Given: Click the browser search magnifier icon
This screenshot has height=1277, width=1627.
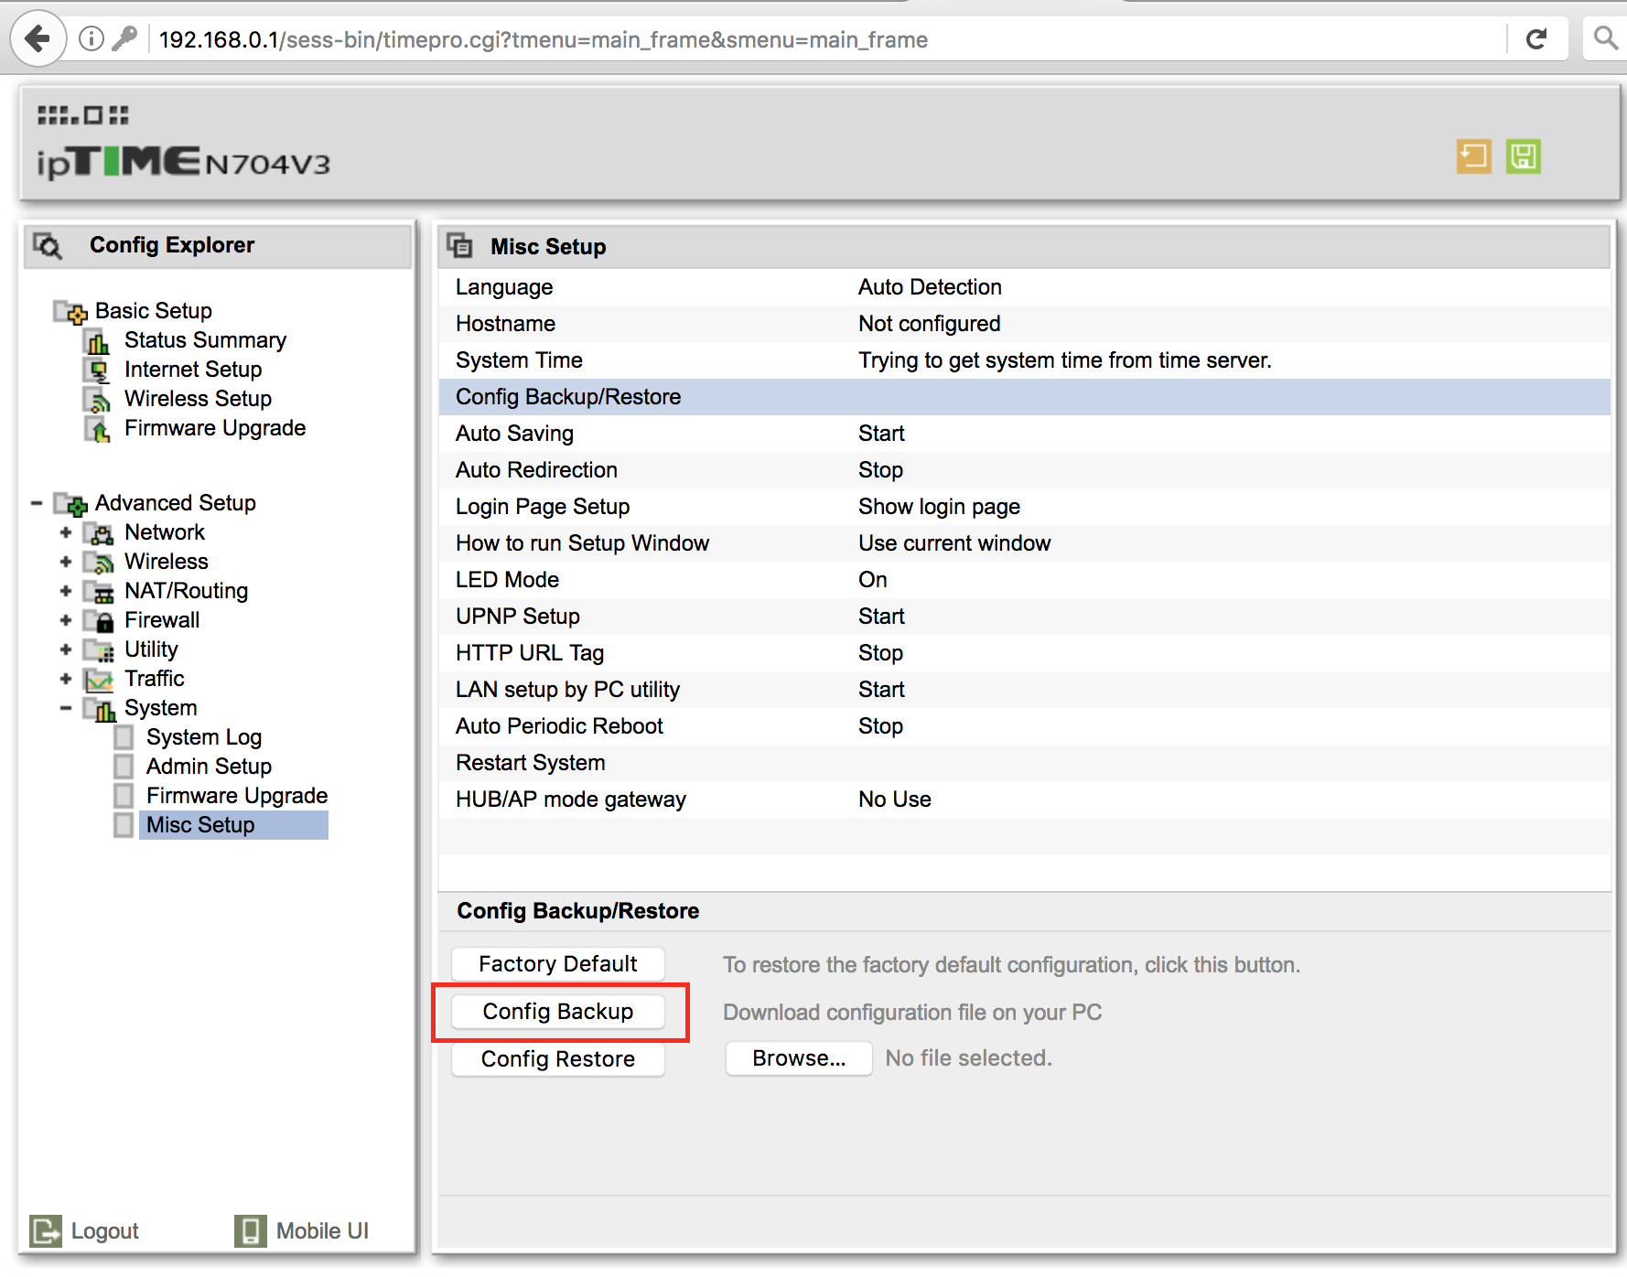Looking at the screenshot, I should [x=1605, y=38].
